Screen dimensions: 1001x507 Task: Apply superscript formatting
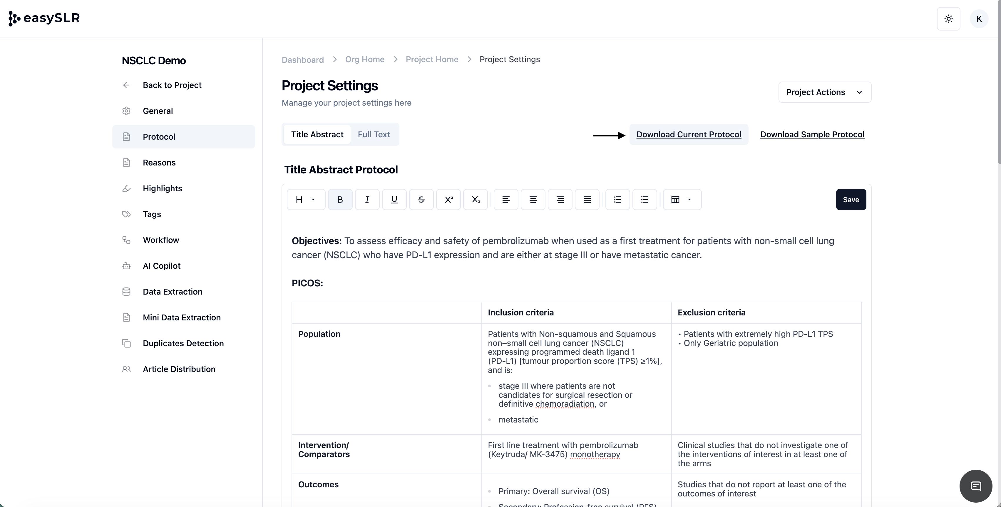point(448,200)
